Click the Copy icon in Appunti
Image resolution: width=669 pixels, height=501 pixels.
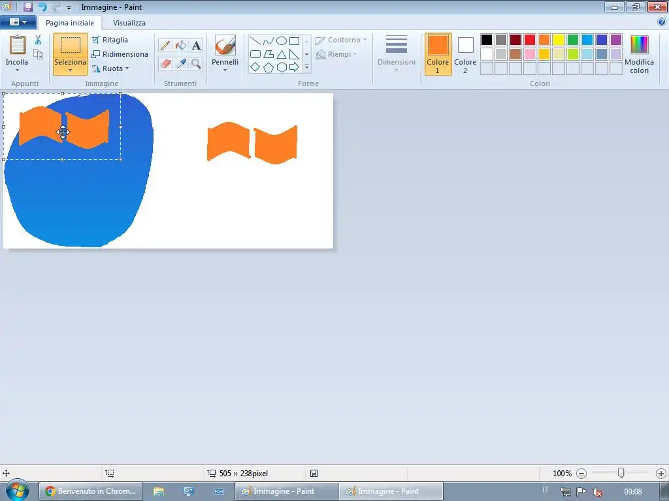[x=38, y=54]
